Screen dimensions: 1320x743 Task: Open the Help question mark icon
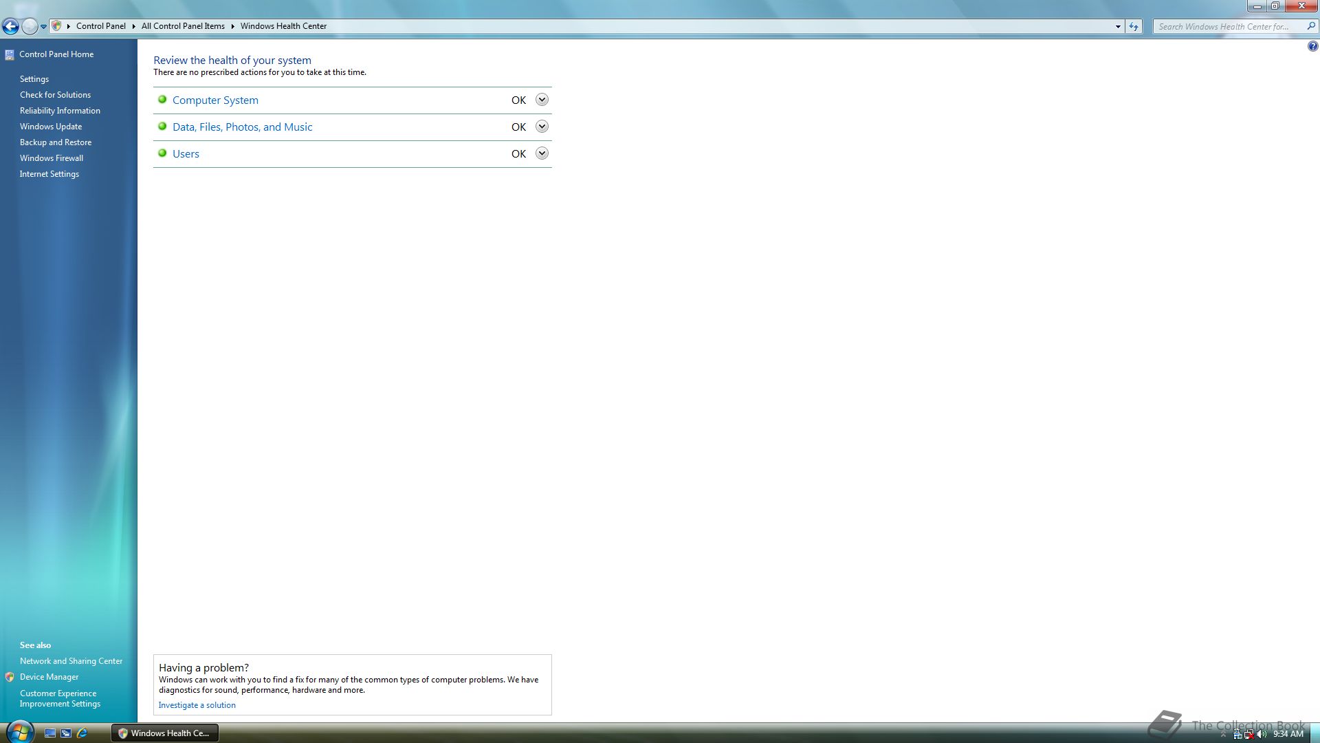coord(1312,47)
